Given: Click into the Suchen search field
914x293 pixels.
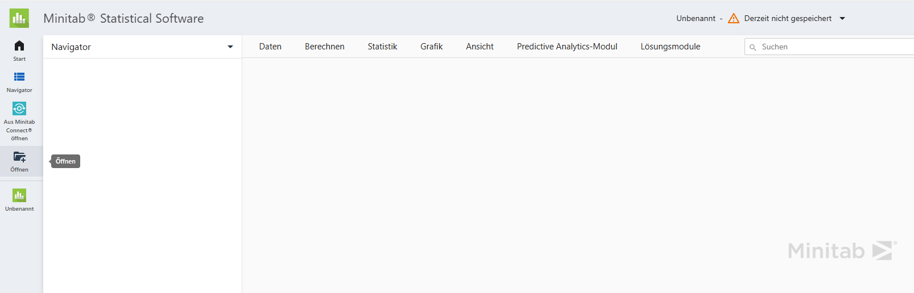Looking at the screenshot, I should click(829, 47).
